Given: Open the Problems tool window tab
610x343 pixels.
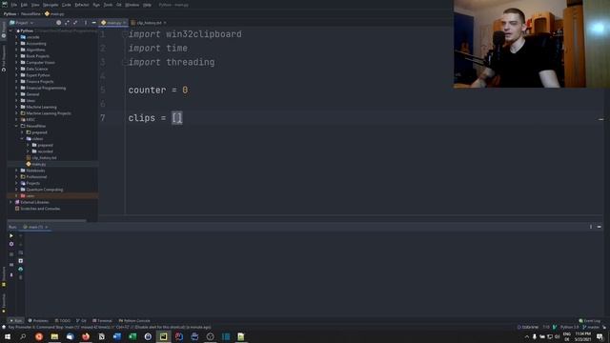Looking at the screenshot, I should coord(38,321).
